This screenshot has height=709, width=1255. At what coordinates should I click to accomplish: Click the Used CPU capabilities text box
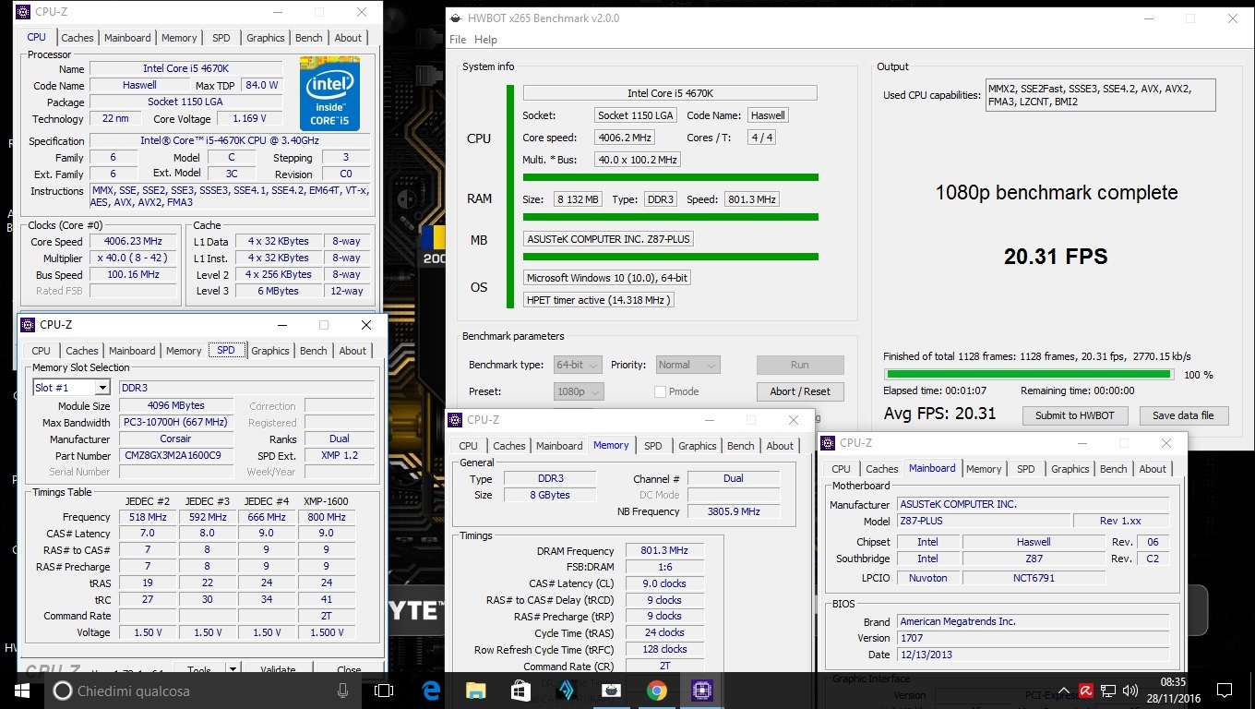[1100, 95]
